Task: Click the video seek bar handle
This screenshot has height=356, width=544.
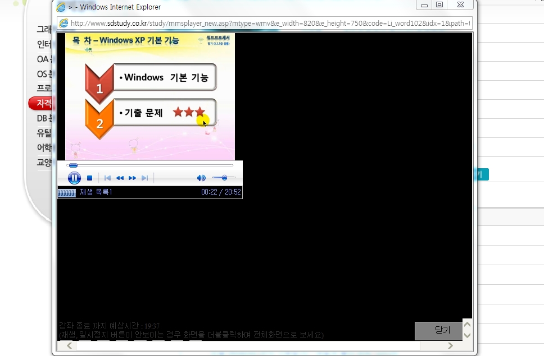Action: tap(73, 165)
